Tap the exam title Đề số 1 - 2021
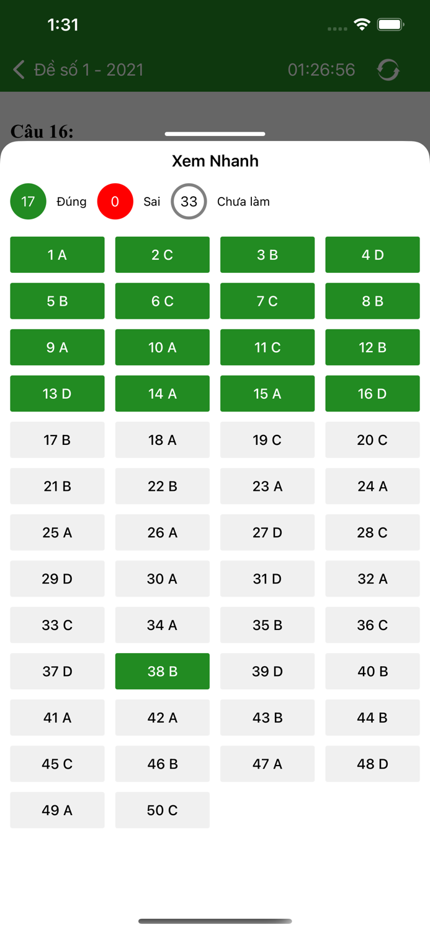The height and width of the screenshot is (932, 430). pos(89,70)
